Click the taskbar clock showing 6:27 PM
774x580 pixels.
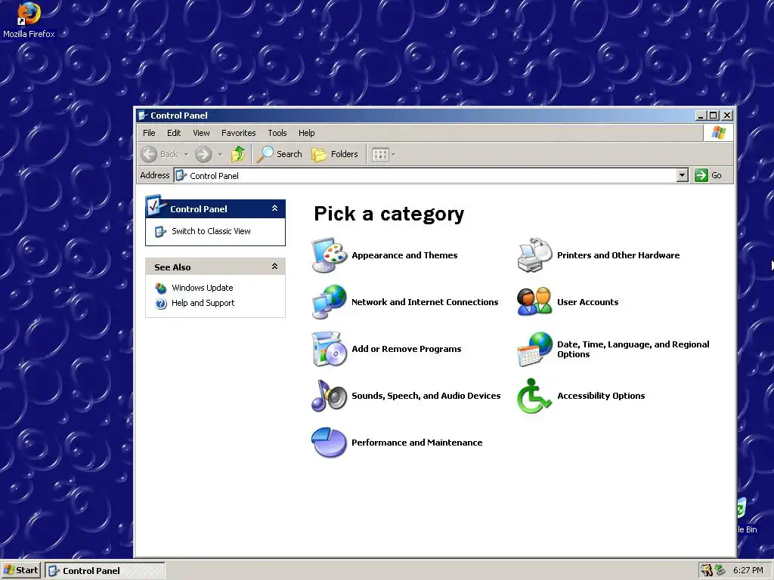pyautogui.click(x=748, y=571)
